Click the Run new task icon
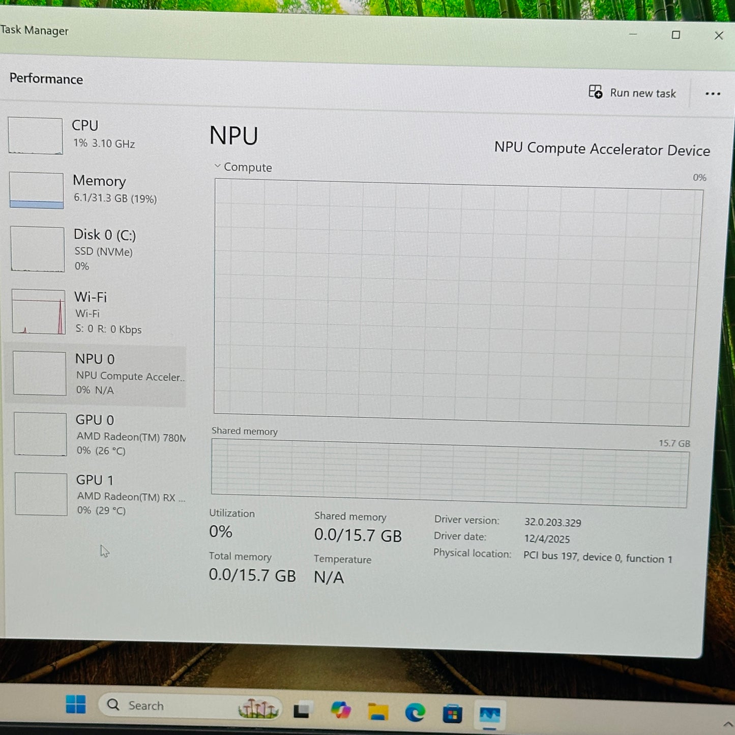 click(595, 92)
